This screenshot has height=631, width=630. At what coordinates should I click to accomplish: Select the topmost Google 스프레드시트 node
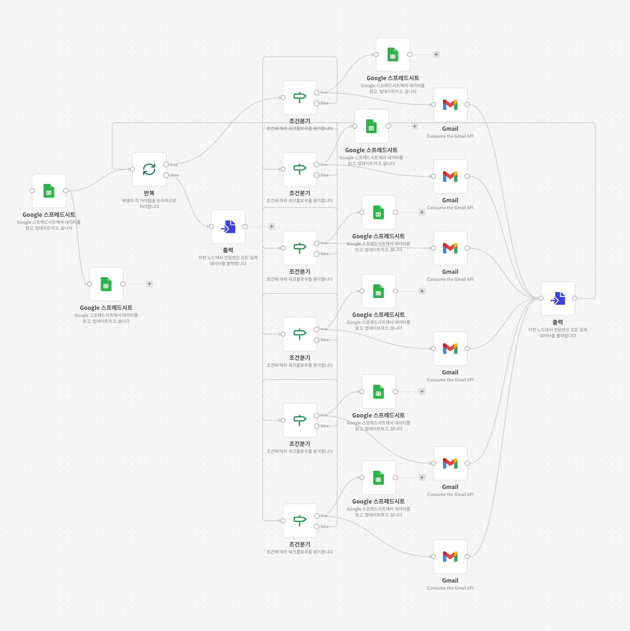click(x=393, y=55)
